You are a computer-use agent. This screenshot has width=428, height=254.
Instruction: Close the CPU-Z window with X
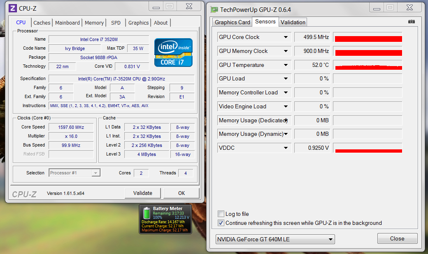pyautogui.click(x=189, y=7)
